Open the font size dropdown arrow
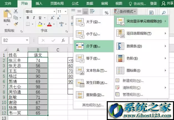The image size is (174, 120). tap(66, 11)
